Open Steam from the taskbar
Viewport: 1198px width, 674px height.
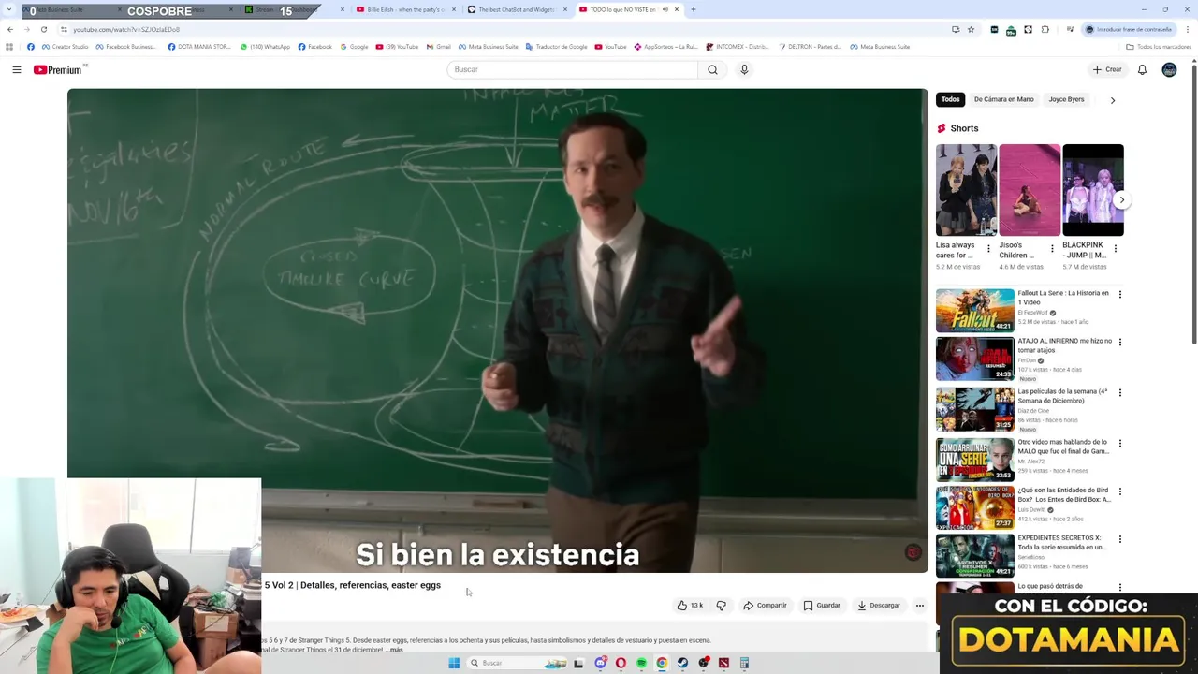(x=682, y=663)
